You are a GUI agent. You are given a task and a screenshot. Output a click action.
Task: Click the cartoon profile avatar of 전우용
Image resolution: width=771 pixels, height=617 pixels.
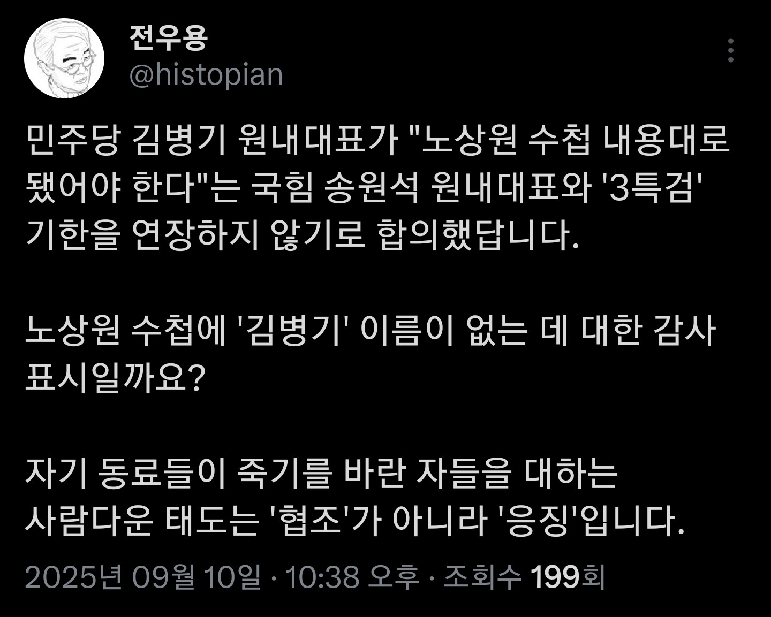click(64, 59)
